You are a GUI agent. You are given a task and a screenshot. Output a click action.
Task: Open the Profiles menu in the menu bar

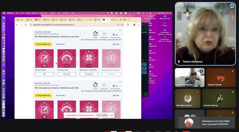coord(53,13)
